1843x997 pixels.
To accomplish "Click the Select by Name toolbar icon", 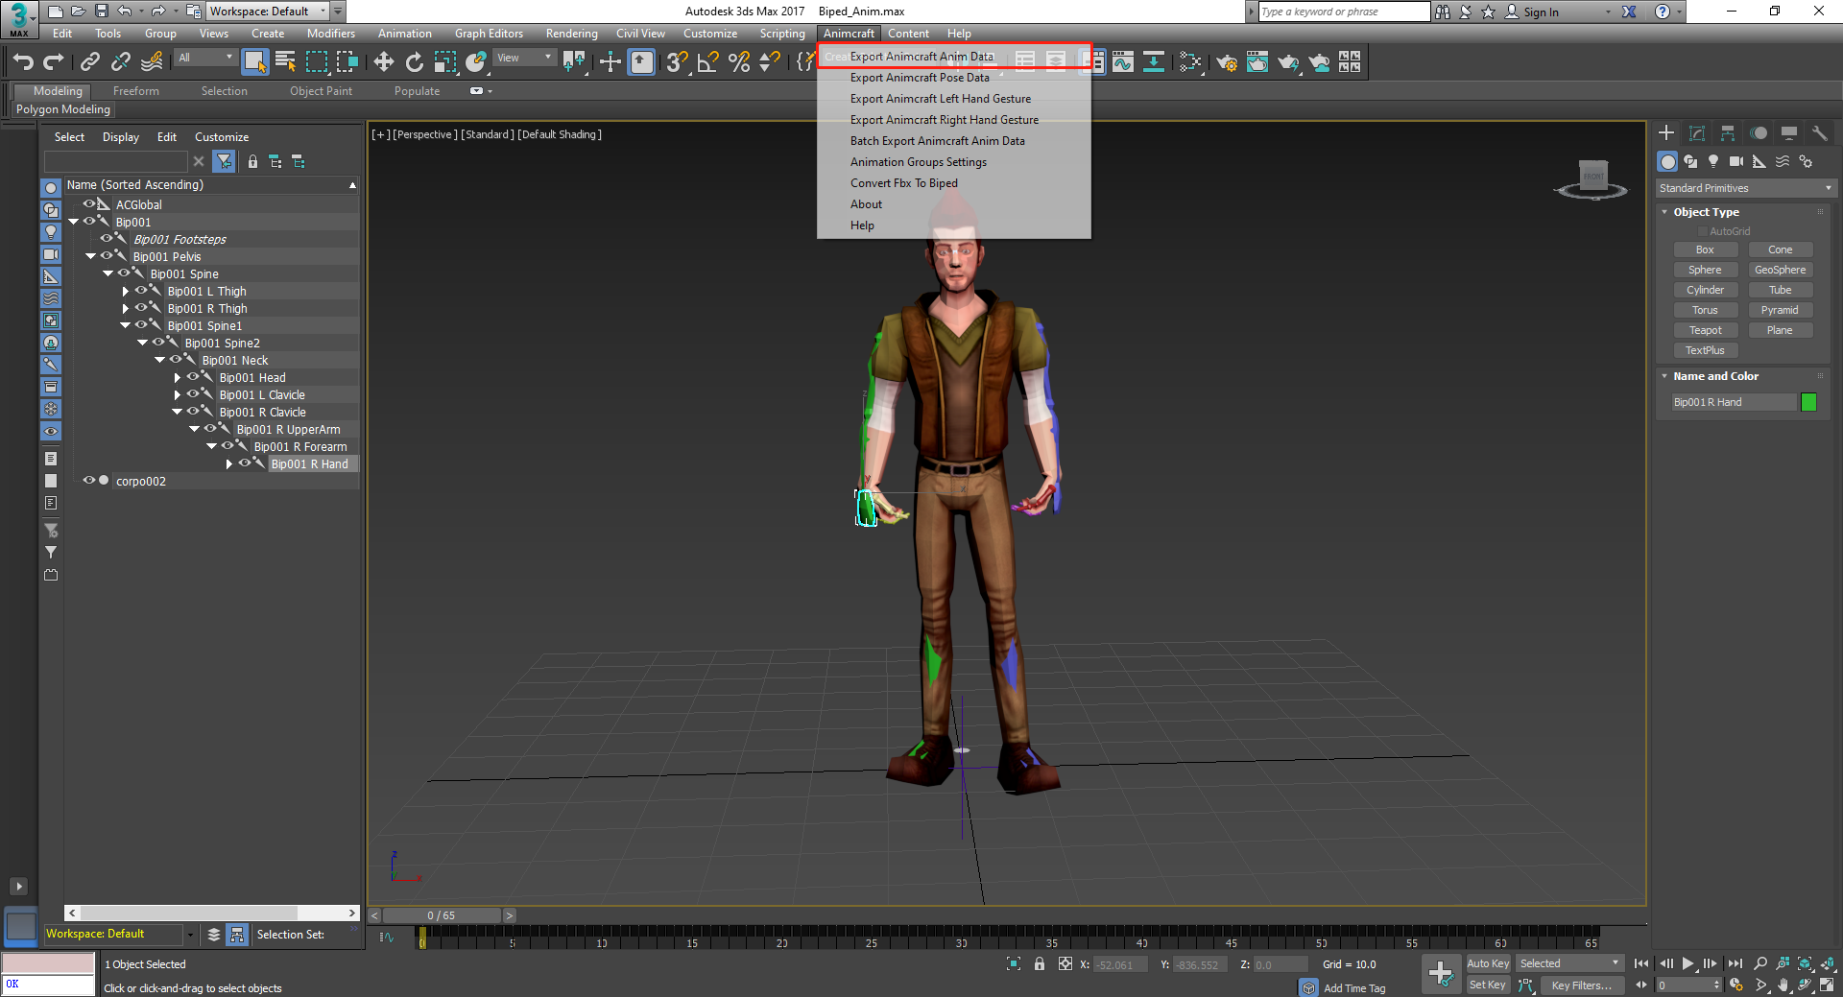I will tap(285, 62).
